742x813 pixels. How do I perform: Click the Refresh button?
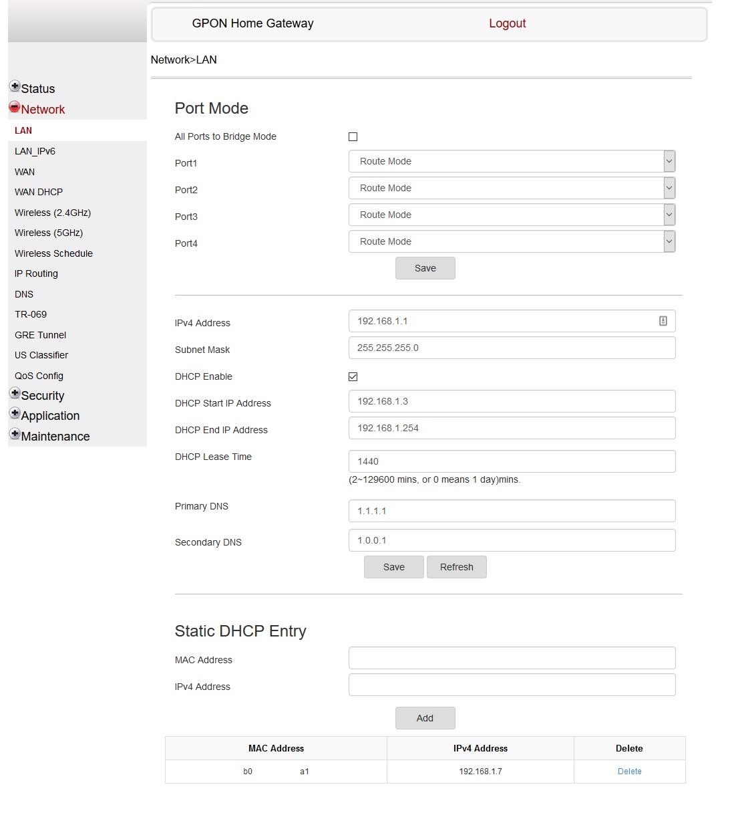point(457,566)
